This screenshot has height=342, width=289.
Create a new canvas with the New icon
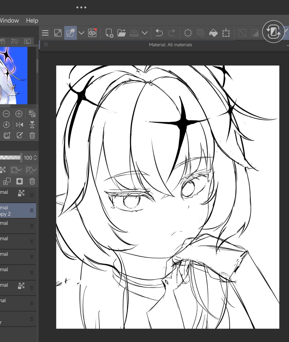(109, 33)
